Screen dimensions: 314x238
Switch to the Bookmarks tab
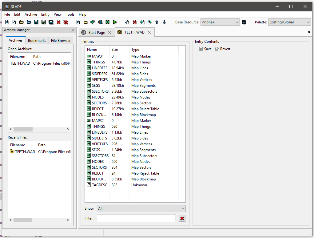[37, 41]
